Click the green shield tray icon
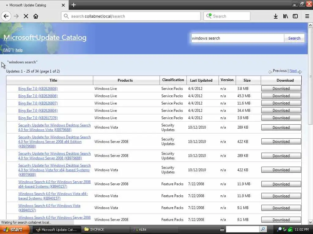313x234 pixels. [x=290, y=229]
